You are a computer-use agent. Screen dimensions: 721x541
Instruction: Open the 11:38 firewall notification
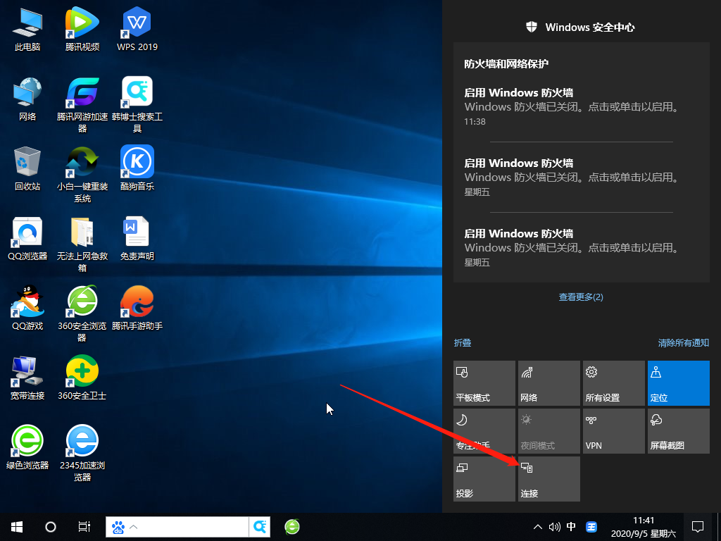coord(581,106)
